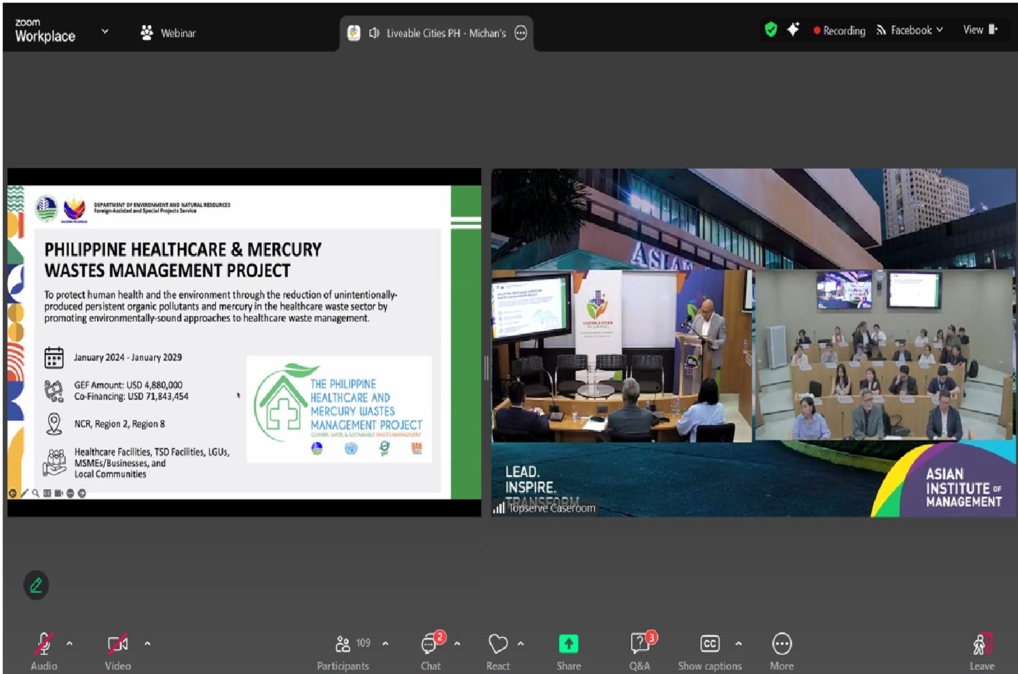
Task: Open the Participants panel
Action: point(343,651)
